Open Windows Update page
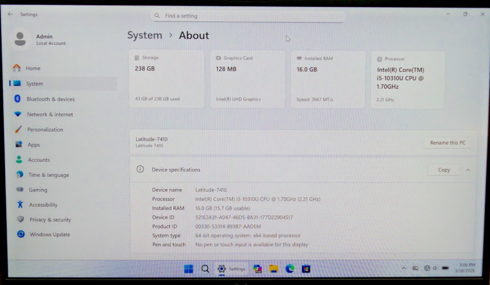 pyautogui.click(x=49, y=234)
